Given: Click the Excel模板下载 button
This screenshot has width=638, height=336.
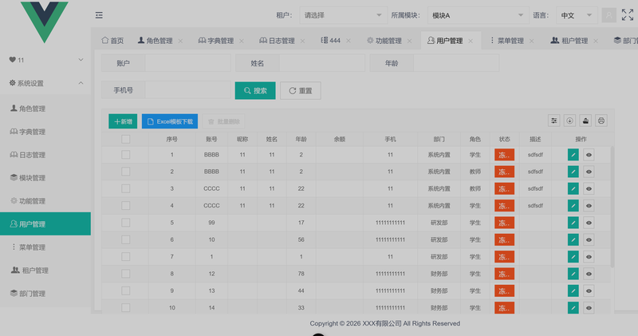Looking at the screenshot, I should 170,121.
